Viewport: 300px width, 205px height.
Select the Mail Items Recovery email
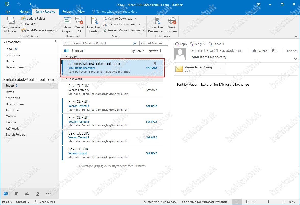[x=113, y=68]
